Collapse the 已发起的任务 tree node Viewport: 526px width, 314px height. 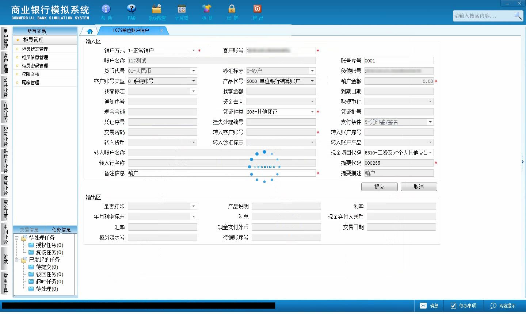(16, 260)
